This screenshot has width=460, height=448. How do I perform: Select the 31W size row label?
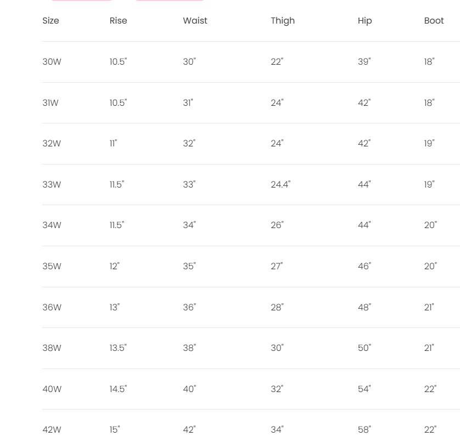click(x=51, y=103)
